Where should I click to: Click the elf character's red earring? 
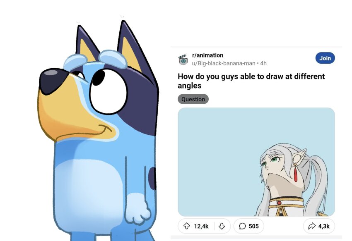coord(297,174)
